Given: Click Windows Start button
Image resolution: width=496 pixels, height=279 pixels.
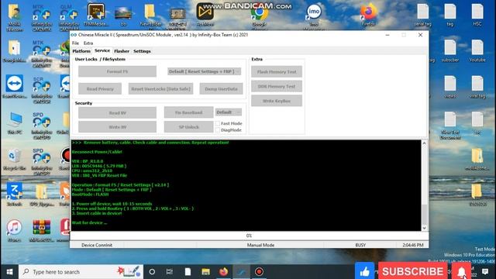Looking at the screenshot, I should point(9,272).
